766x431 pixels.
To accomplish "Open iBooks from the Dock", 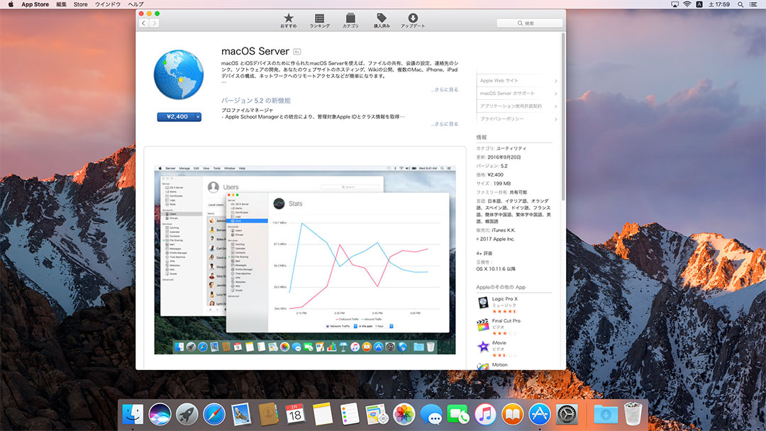I will (x=513, y=415).
